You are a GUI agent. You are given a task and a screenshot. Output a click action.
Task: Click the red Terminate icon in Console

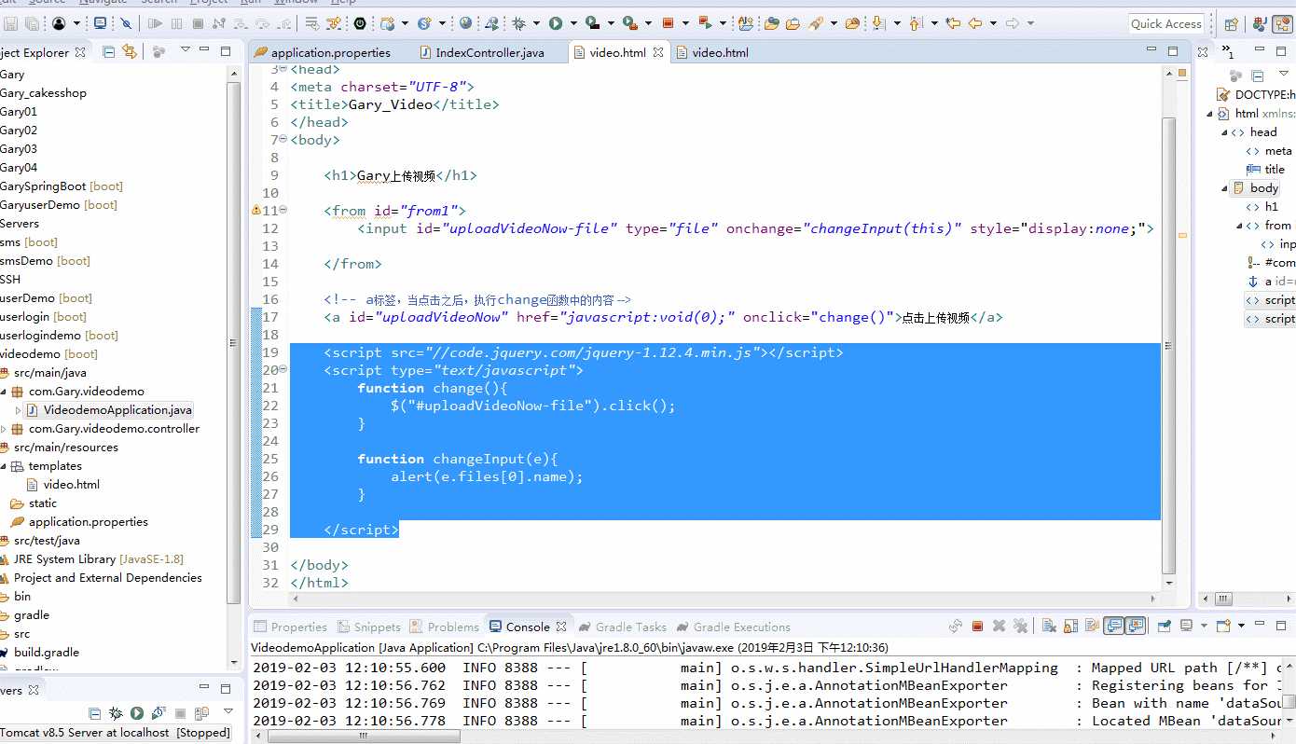coord(977,627)
